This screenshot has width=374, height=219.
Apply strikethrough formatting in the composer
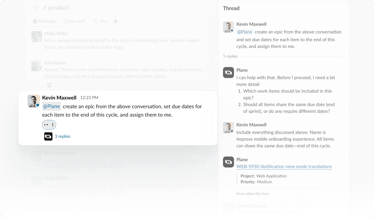coord(56,208)
